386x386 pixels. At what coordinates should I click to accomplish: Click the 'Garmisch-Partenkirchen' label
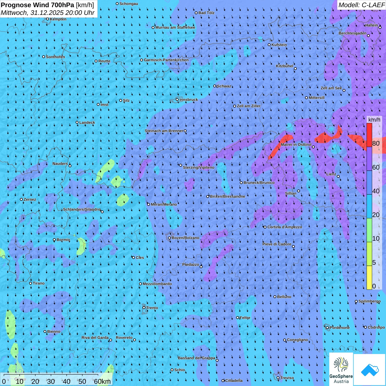pos(166,60)
